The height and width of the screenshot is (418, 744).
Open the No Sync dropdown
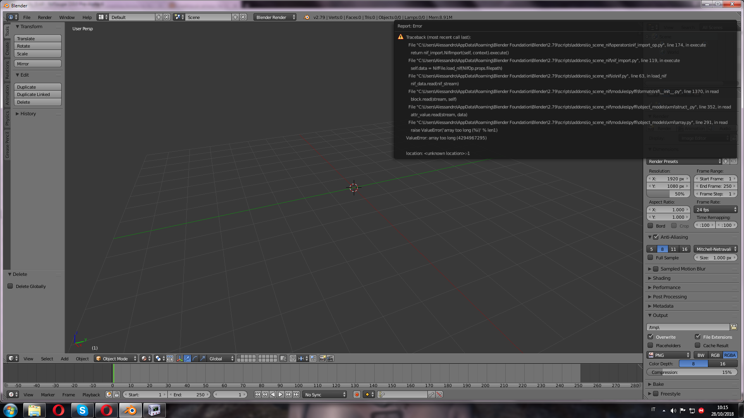pos(325,394)
